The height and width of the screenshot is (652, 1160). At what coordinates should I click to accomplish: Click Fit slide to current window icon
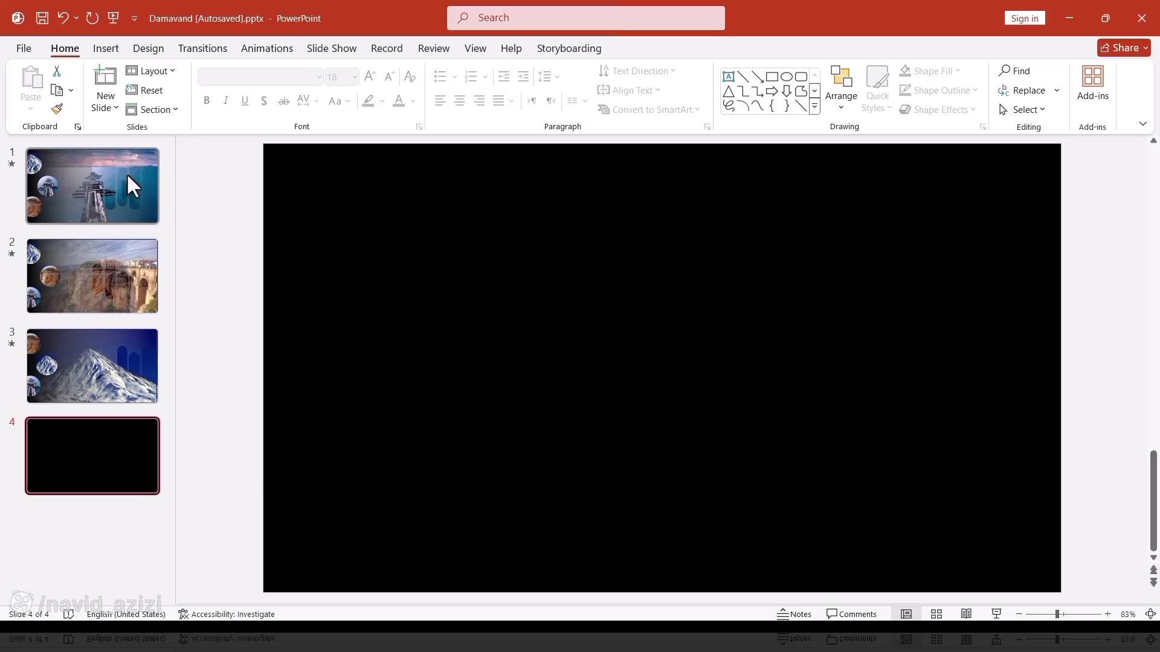tap(1150, 614)
